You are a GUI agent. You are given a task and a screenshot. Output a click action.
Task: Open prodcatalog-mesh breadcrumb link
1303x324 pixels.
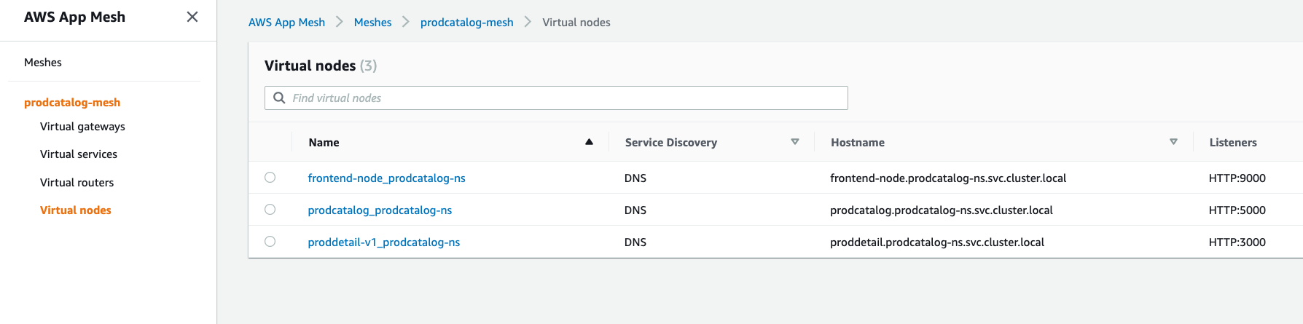[466, 23]
